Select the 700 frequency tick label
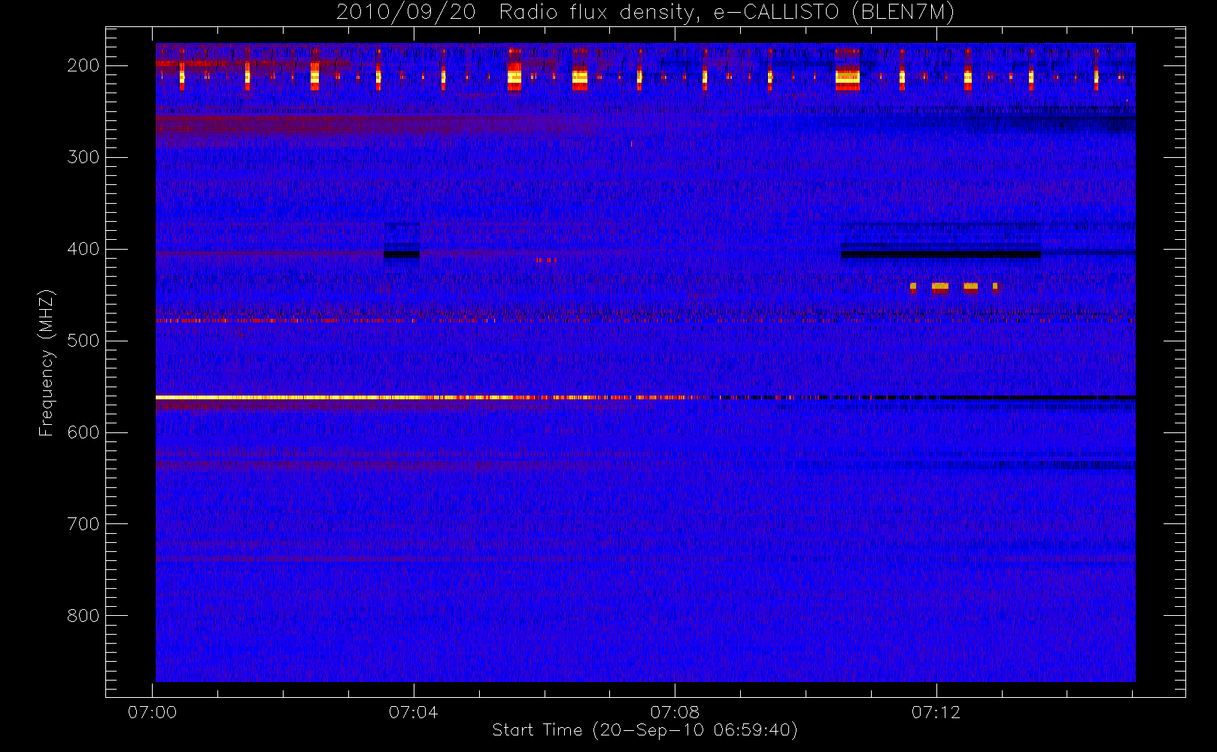1217x752 pixels. pos(83,524)
